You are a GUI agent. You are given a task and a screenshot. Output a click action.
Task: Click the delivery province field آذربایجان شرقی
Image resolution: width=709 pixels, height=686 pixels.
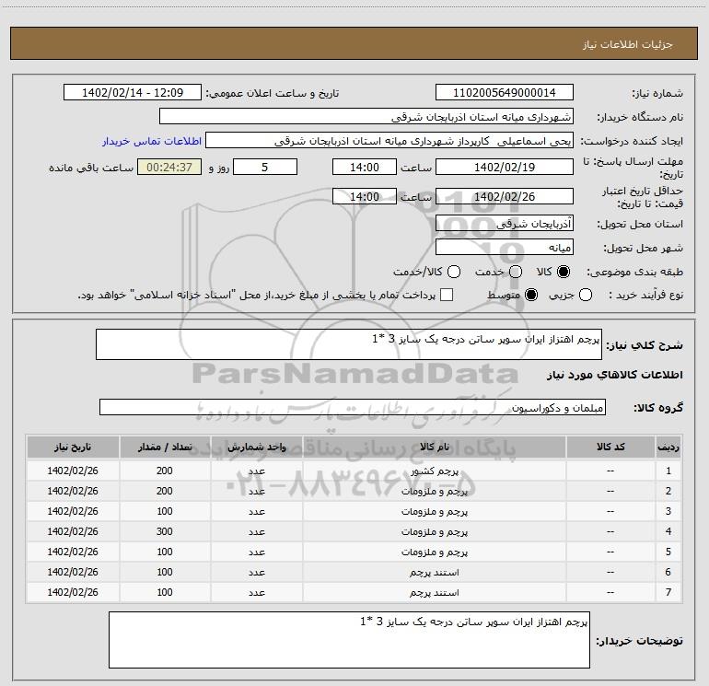click(x=505, y=224)
